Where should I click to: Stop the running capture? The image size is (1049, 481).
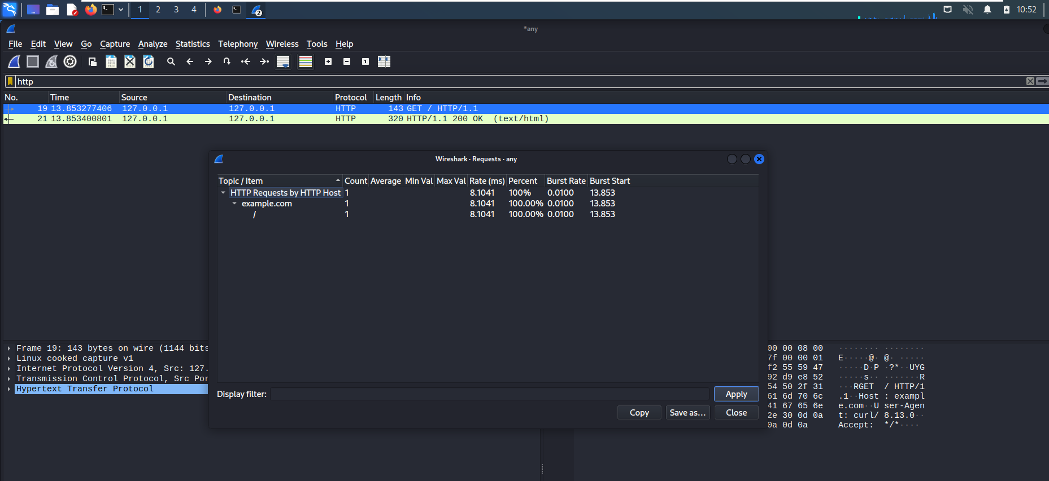tap(33, 61)
